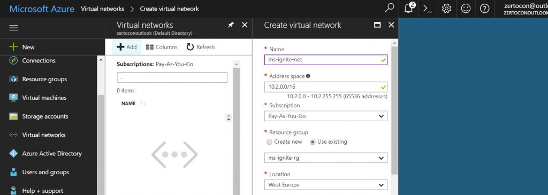This screenshot has height=195, width=548.
Task: Click Virtual networks list scrollbar up arrow
Action: (237, 64)
